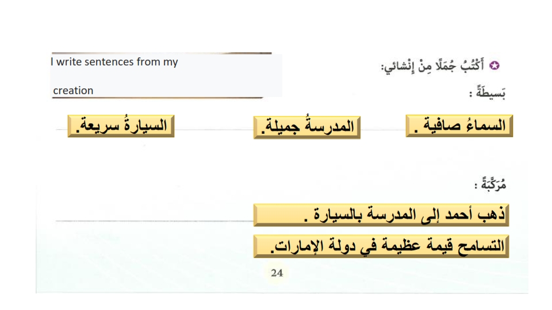552x310 pixels.
Task: Click the مركبة label
Action: coord(490,184)
